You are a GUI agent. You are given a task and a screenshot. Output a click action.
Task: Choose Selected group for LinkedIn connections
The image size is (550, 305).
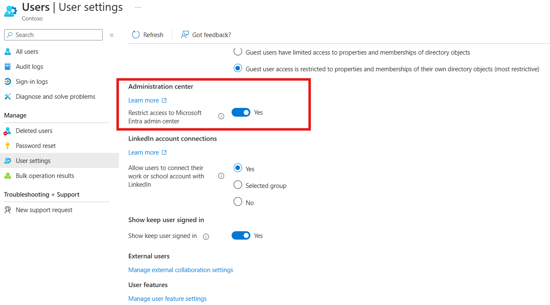(x=237, y=185)
